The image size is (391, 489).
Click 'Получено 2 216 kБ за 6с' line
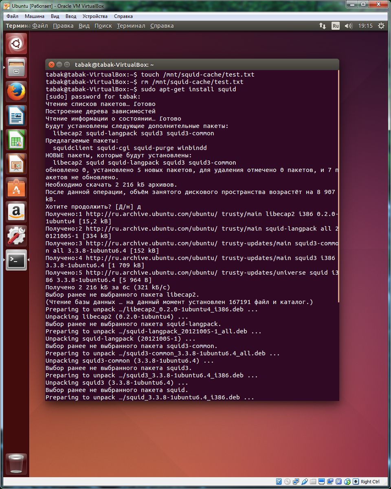(x=108, y=287)
